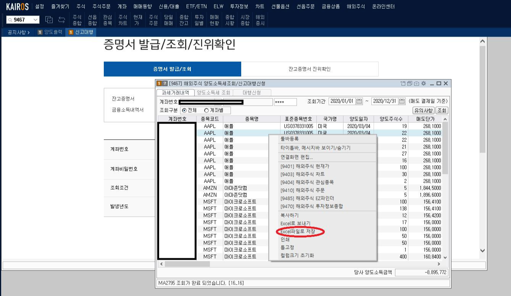Click the number 1 icon in the dialog title bar

click(x=159, y=84)
